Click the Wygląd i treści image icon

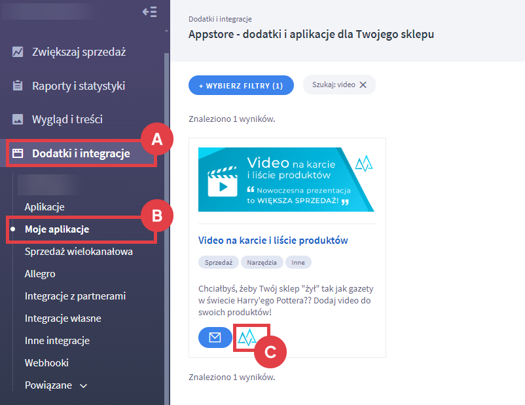(18, 120)
